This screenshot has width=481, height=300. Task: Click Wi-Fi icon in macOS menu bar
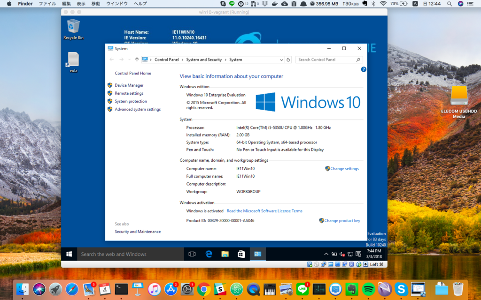(x=383, y=4)
